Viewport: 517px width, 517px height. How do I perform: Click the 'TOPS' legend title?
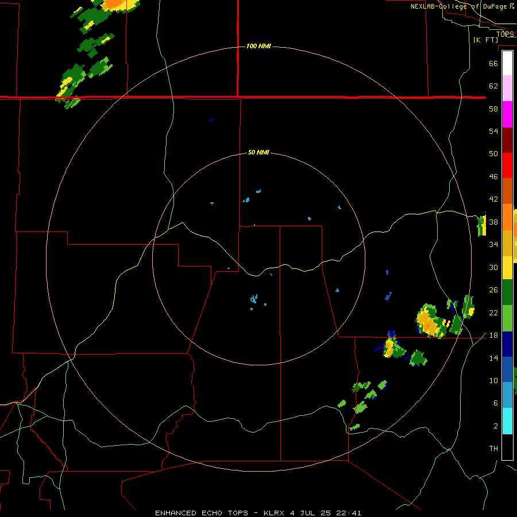(505, 34)
